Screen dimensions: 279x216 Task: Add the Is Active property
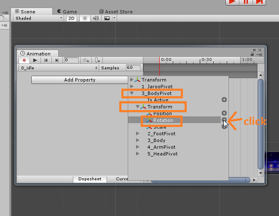click(x=224, y=100)
